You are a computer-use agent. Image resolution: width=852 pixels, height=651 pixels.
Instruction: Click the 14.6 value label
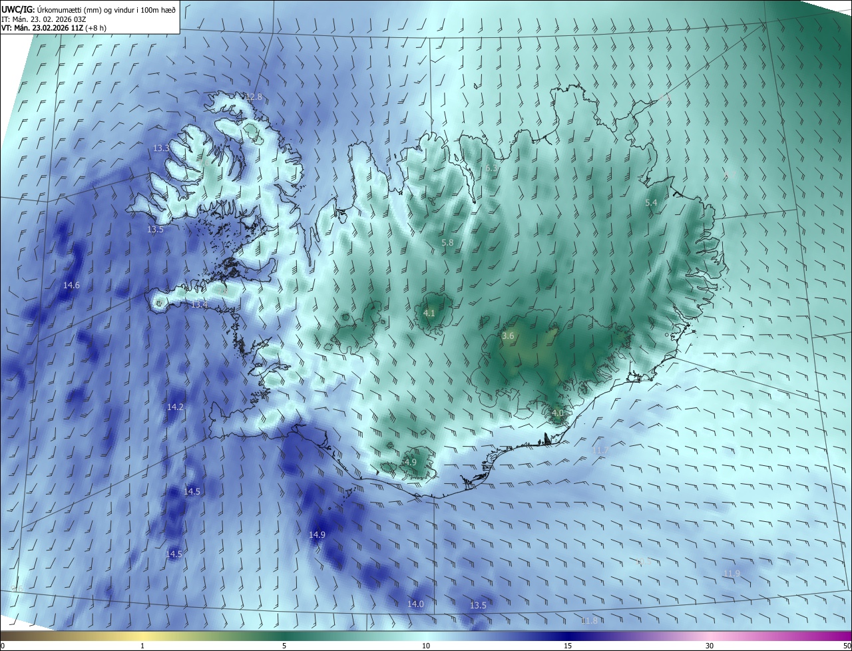click(x=71, y=285)
